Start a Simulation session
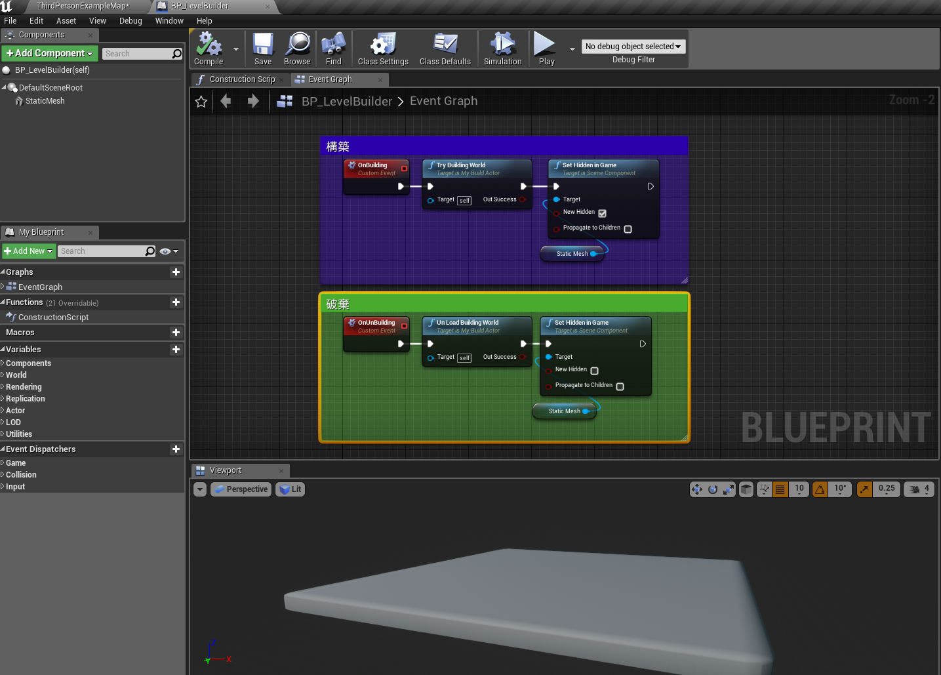This screenshot has height=675, width=941. (502, 48)
